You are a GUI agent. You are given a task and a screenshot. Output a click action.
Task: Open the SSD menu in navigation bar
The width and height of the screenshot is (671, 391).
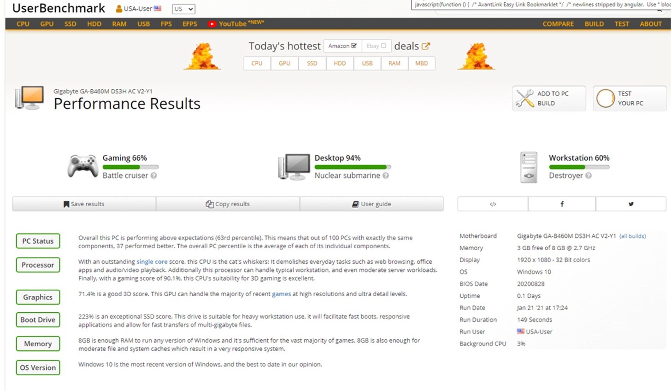[x=71, y=24]
